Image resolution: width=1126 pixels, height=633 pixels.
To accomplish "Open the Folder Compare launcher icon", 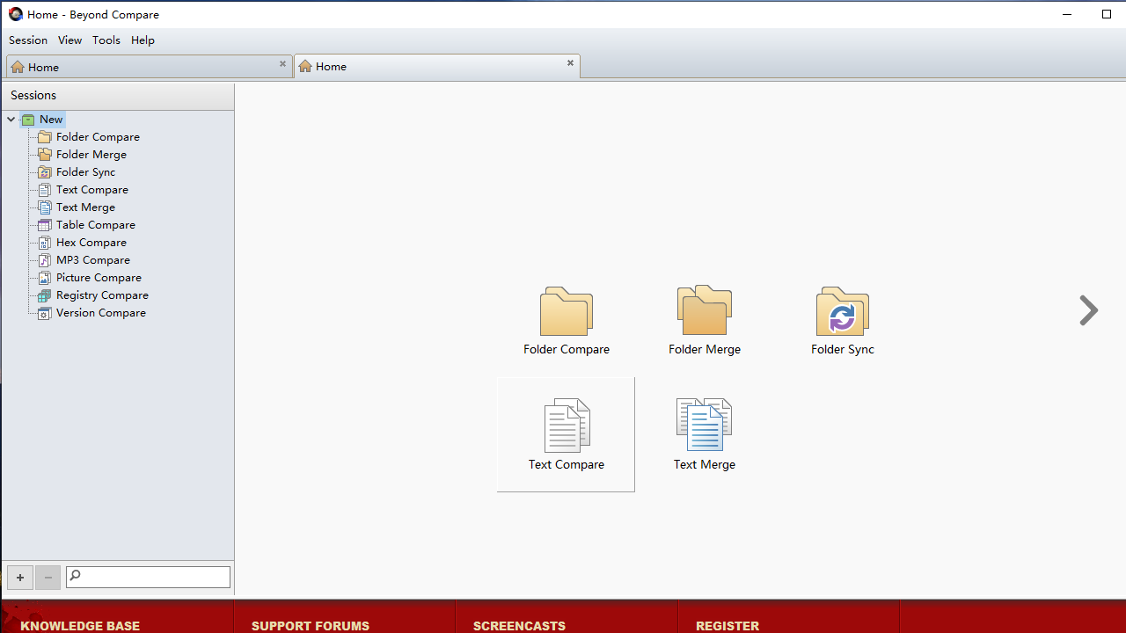I will pos(566,312).
